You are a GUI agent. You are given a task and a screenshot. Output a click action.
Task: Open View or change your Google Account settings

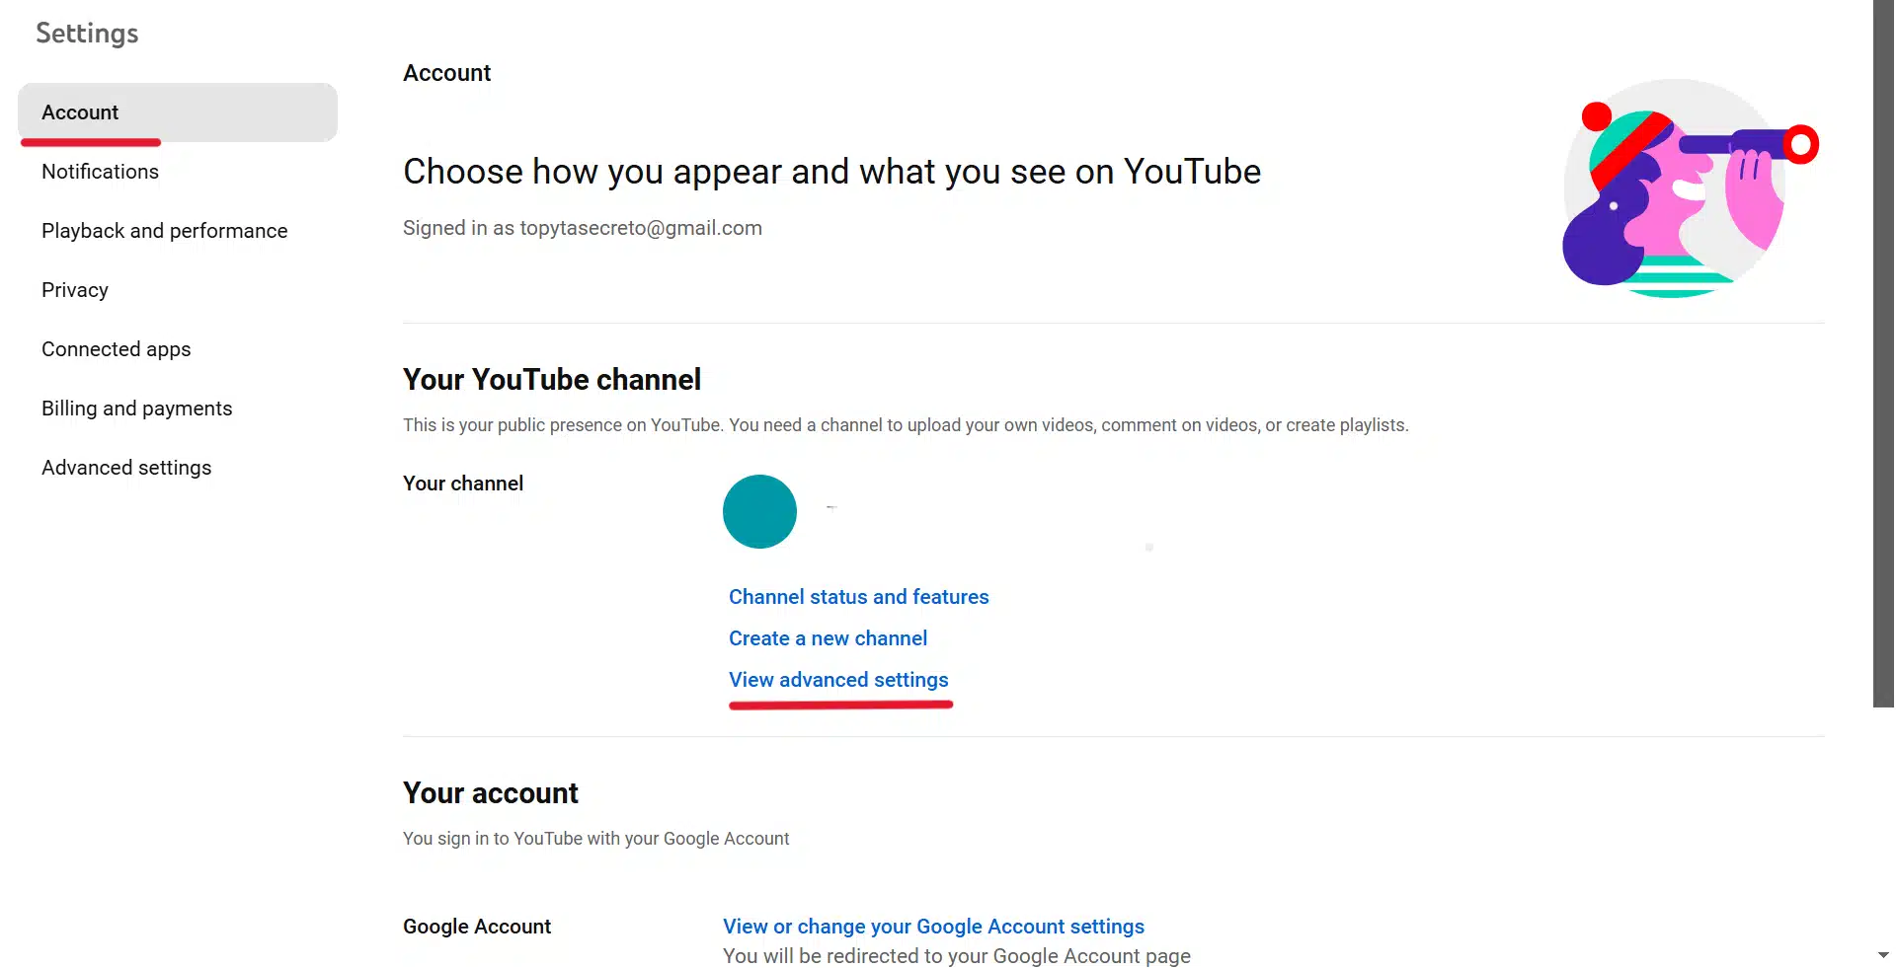coord(933,927)
